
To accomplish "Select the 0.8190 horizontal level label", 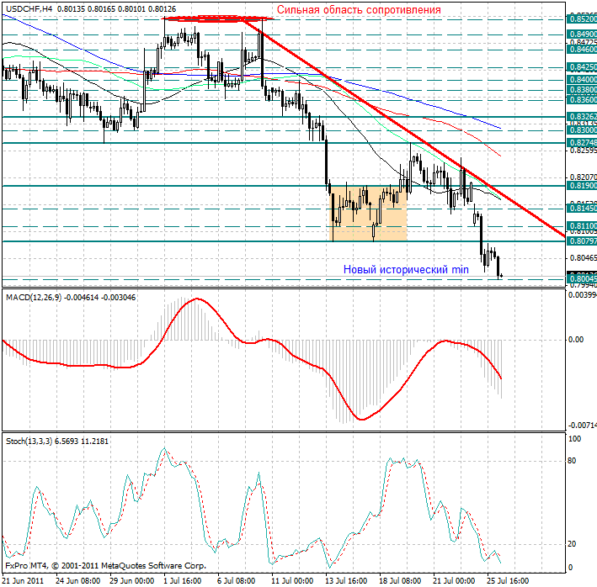I will coord(582,185).
